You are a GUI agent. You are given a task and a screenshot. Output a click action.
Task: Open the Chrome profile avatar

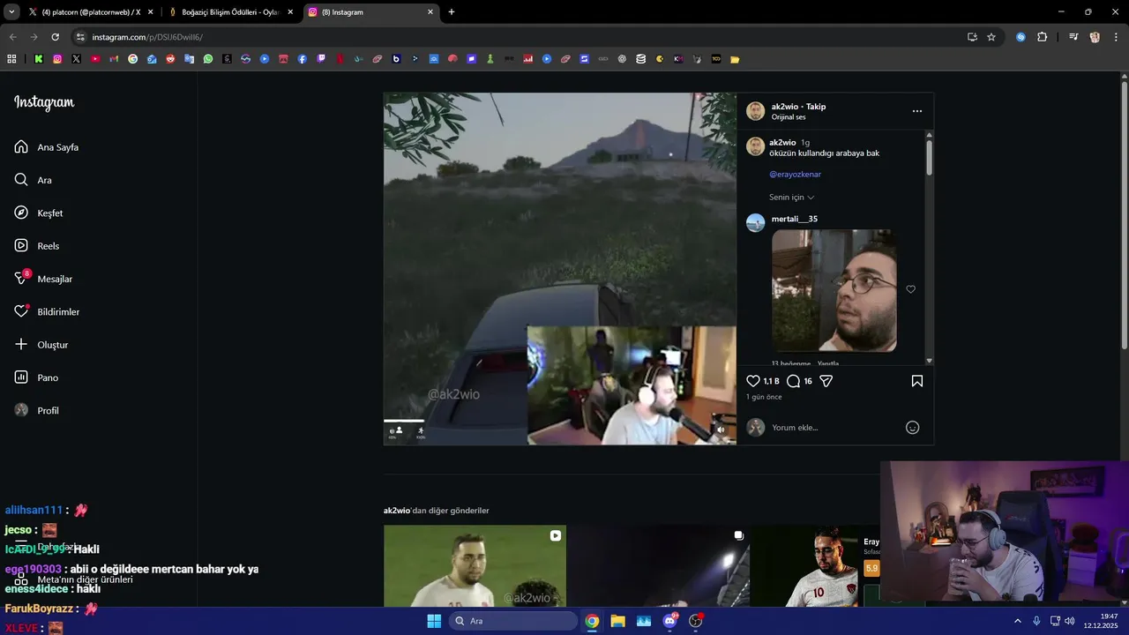(x=1095, y=37)
